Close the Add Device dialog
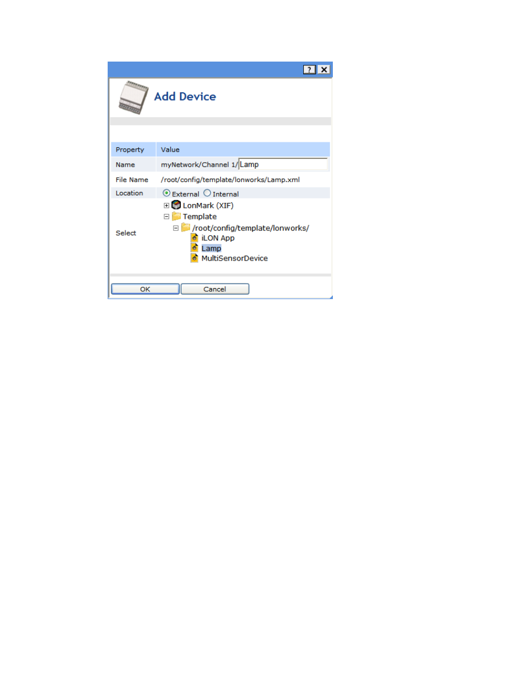This screenshot has height=679, width=524. coord(324,69)
